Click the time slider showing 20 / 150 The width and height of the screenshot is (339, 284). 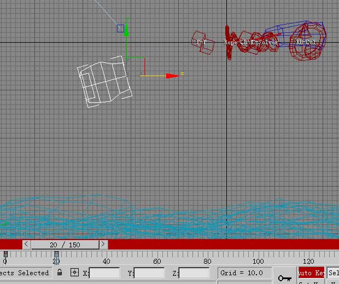tap(65, 245)
